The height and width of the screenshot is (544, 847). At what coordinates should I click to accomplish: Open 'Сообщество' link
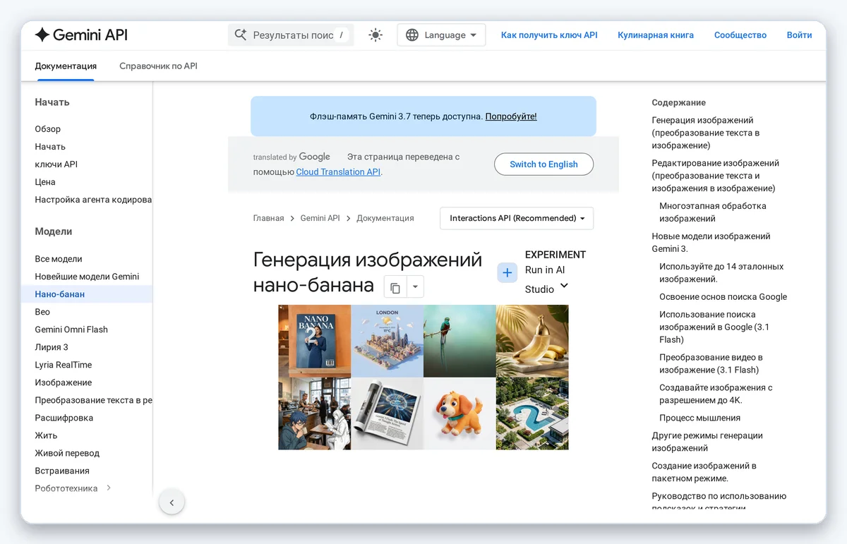pyautogui.click(x=740, y=35)
